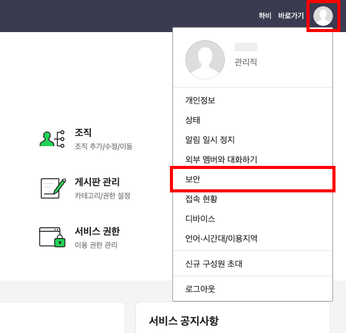This screenshot has width=346, height=333.
Task: Select 상태 menu entry
Action: [253, 120]
